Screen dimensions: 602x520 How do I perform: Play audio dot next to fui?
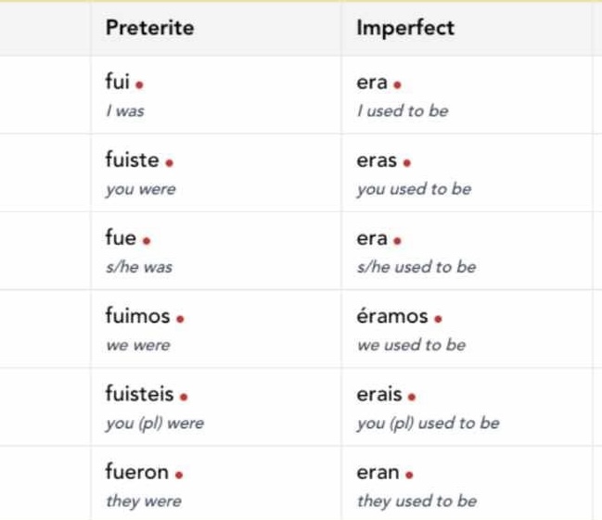click(139, 84)
